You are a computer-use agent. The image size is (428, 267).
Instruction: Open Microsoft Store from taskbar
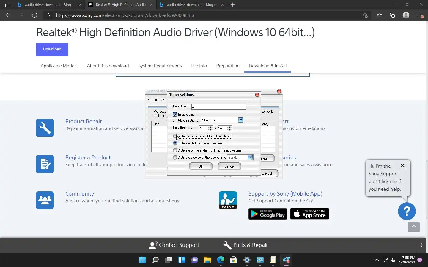[234, 260]
